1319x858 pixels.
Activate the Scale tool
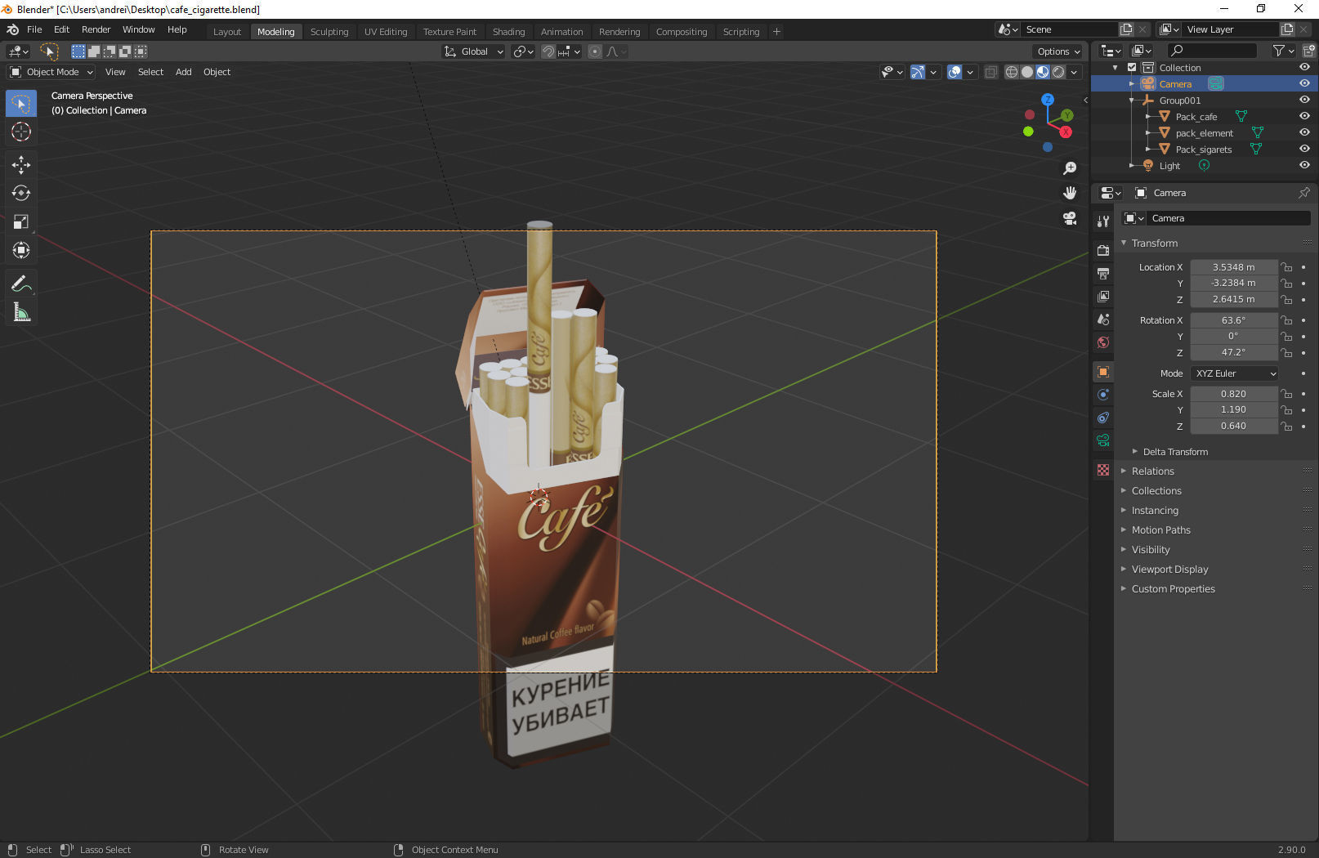pos(21,222)
